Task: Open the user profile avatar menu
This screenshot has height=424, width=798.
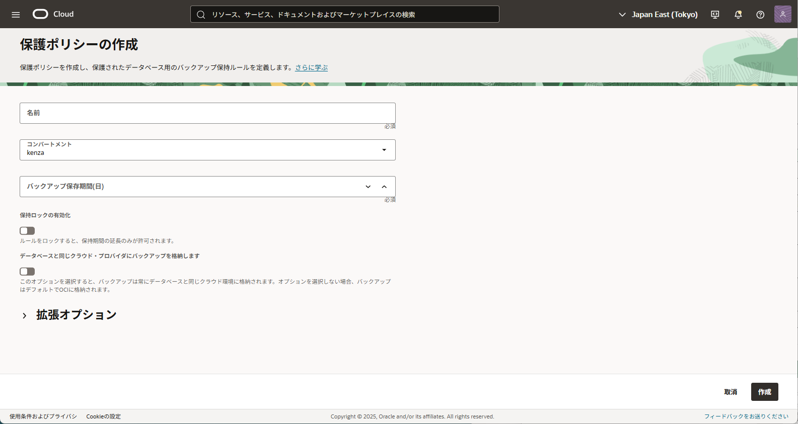Action: pos(782,14)
